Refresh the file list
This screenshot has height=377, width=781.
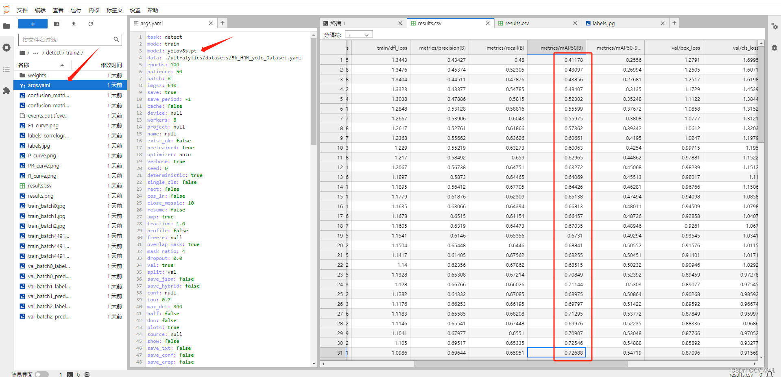coord(91,24)
